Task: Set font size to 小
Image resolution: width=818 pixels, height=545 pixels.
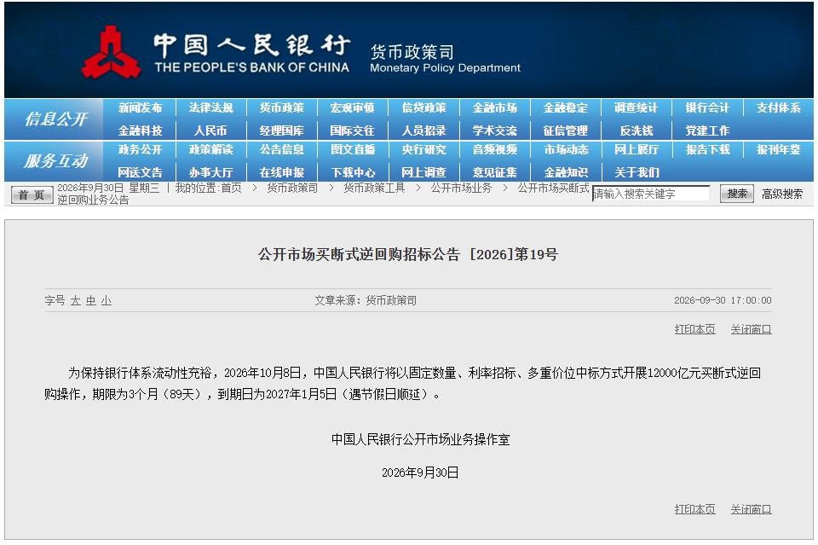Action: click(107, 301)
